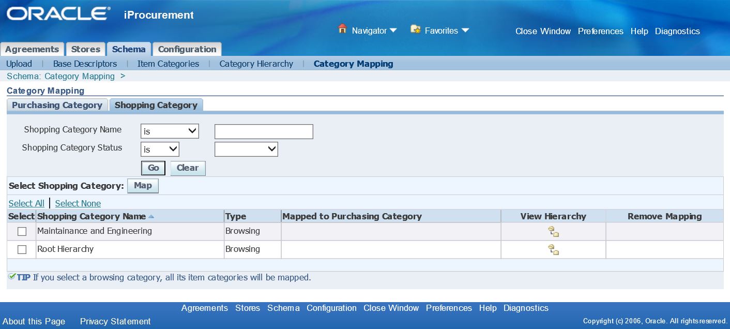
Task: Click the Remove Mapping column header
Action: (x=665, y=216)
